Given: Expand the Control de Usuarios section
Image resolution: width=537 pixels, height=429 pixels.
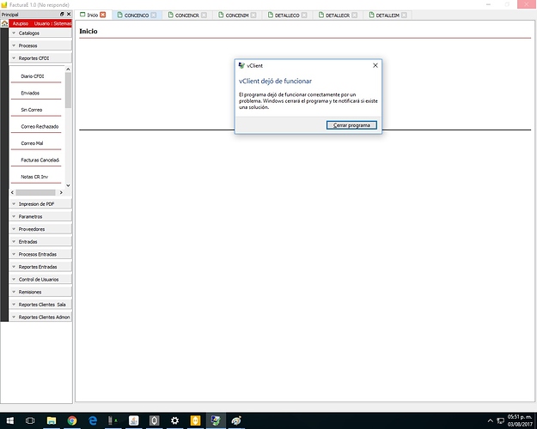Looking at the screenshot, I should click(x=40, y=280).
